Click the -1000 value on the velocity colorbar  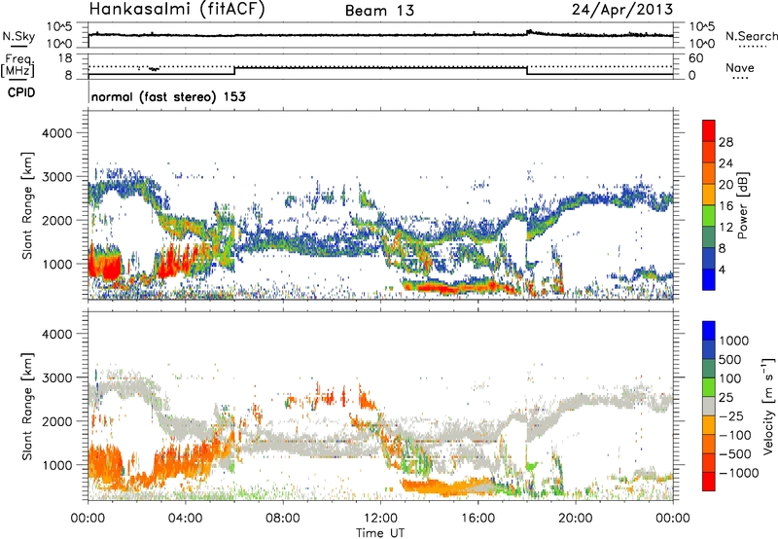(739, 473)
